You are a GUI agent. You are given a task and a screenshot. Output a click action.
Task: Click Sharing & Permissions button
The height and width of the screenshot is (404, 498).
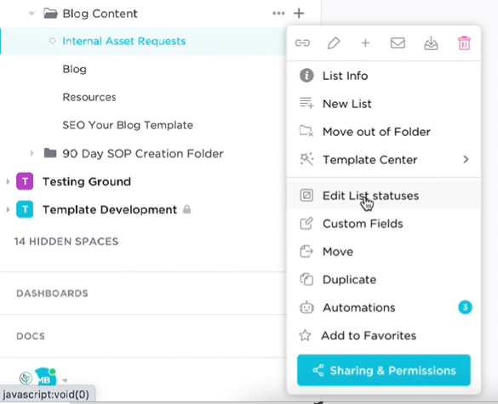(384, 370)
